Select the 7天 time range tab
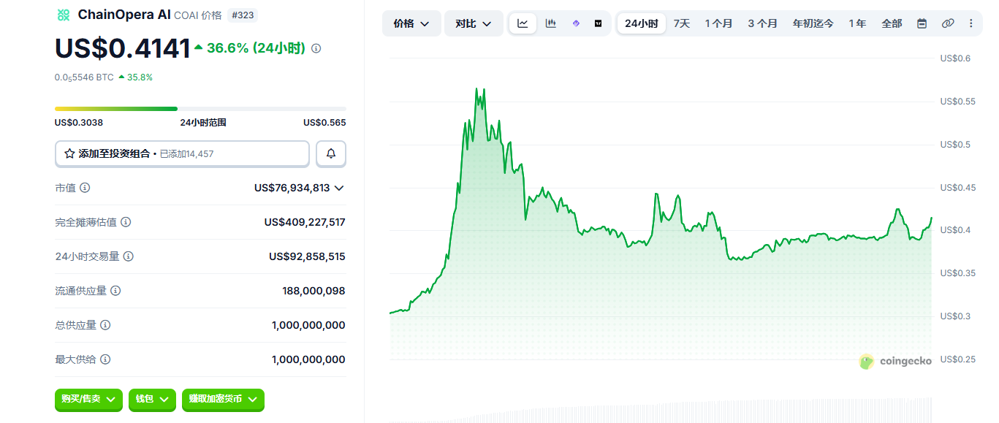Image resolution: width=999 pixels, height=423 pixels. tap(682, 23)
